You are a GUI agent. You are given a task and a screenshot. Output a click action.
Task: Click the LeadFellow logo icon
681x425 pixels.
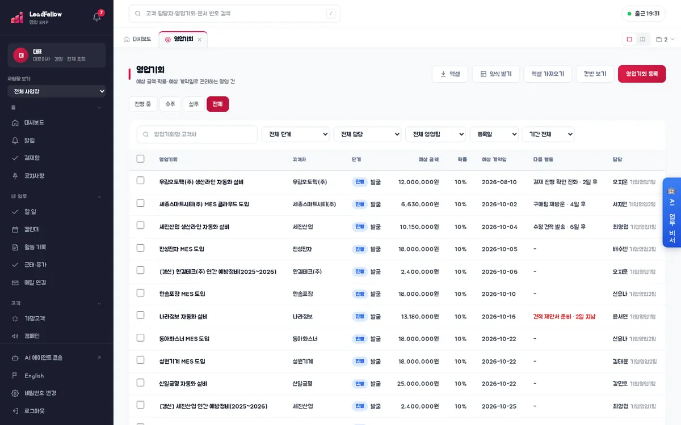point(17,18)
